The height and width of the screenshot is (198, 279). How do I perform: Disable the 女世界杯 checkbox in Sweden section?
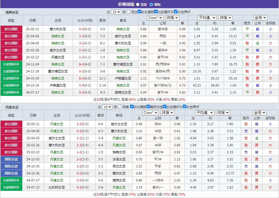click(x=176, y=12)
